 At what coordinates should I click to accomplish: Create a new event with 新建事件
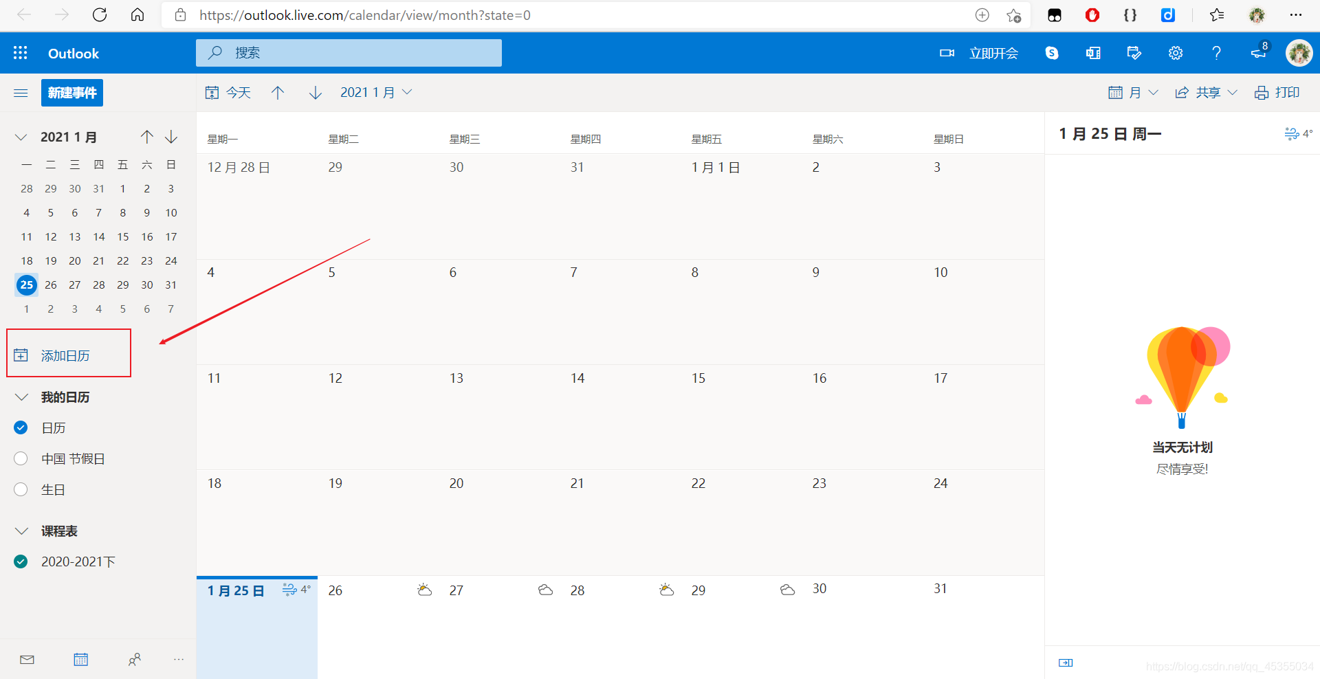[x=72, y=93]
